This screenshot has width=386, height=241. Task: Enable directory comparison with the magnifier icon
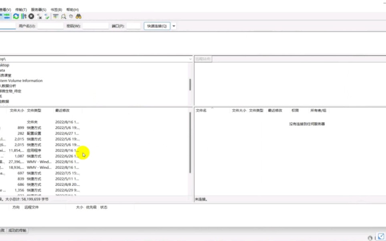coord(64,16)
